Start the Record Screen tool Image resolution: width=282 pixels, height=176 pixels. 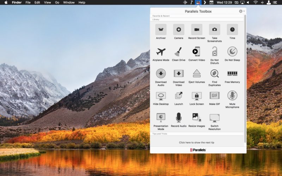click(x=197, y=32)
